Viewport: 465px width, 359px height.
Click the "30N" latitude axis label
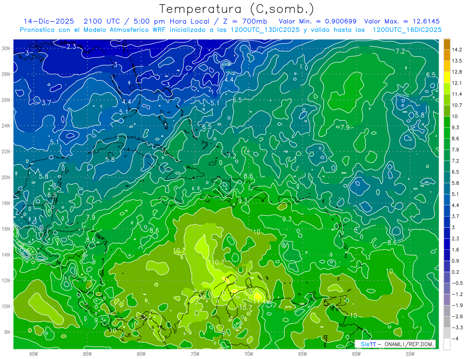click(7, 48)
